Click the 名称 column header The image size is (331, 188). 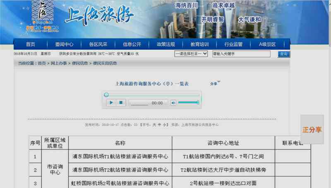coord(120,143)
